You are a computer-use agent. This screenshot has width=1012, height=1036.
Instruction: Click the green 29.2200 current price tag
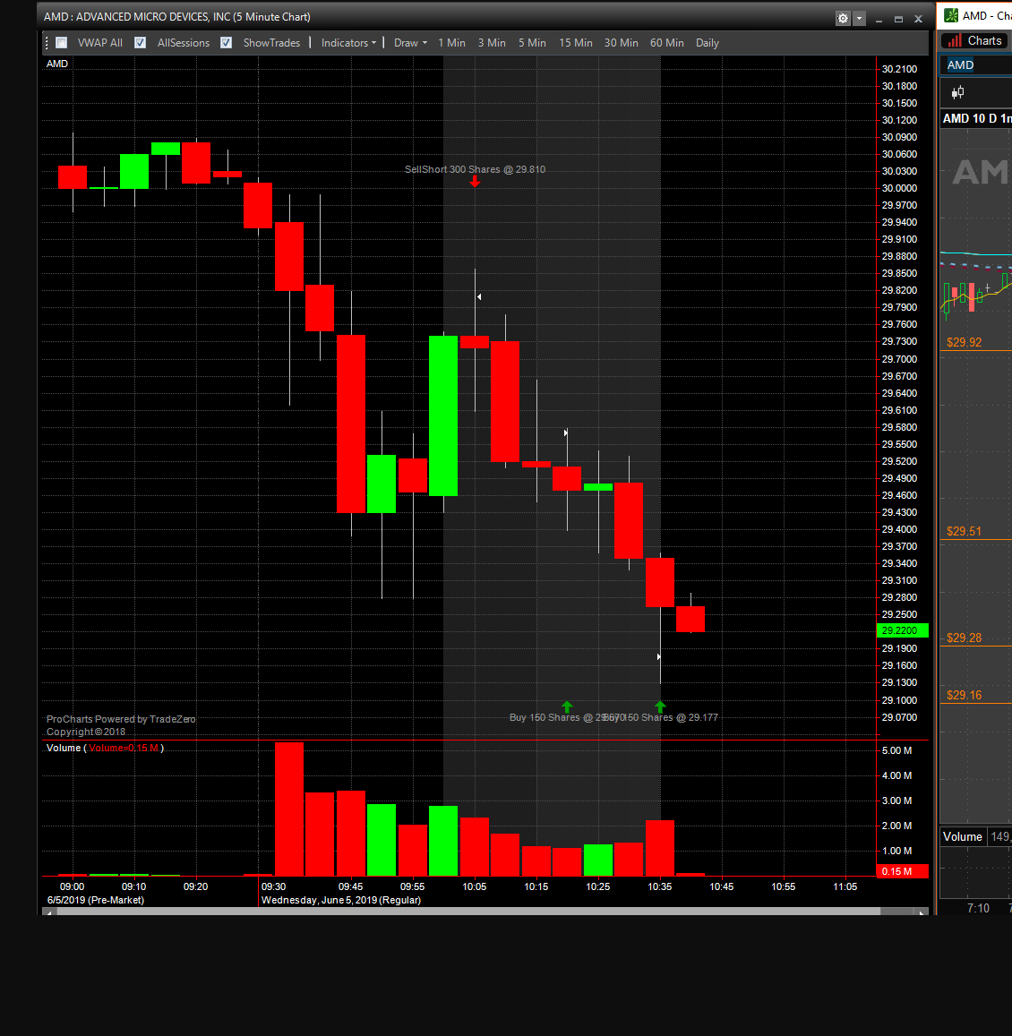902,630
